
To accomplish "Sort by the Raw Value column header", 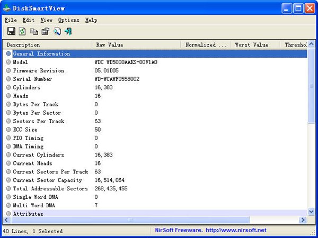I will point(136,45).
